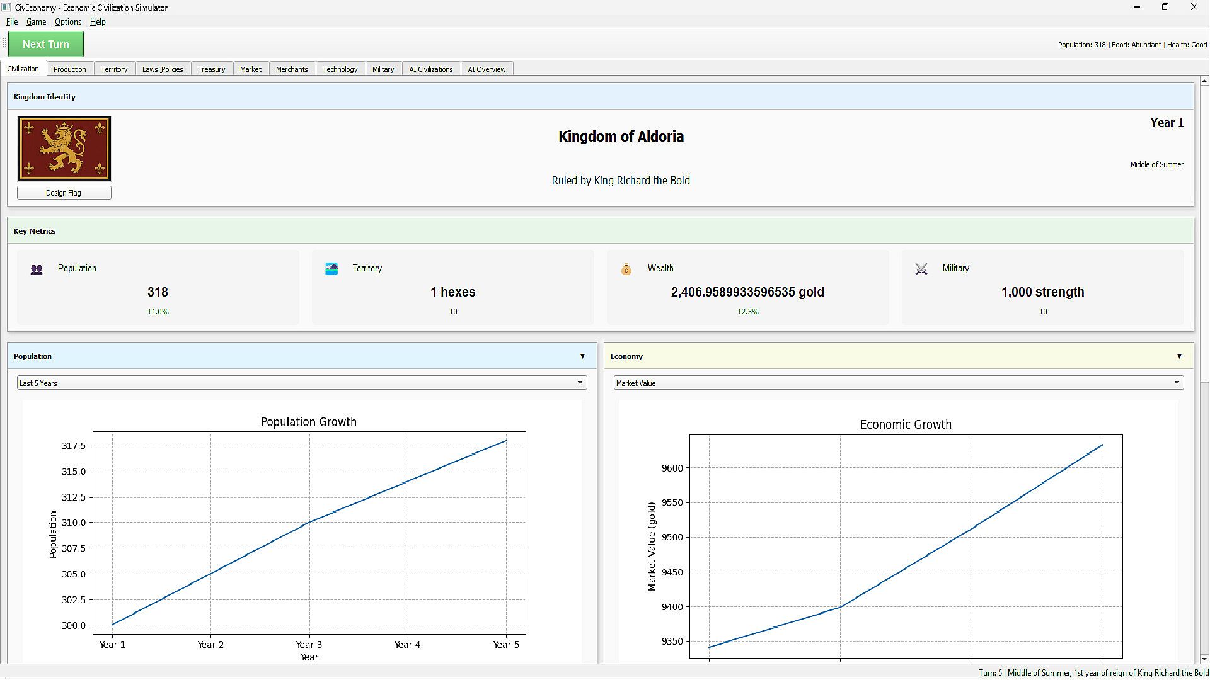Click the Wealth money bag icon
The image size is (1210, 680).
point(626,269)
